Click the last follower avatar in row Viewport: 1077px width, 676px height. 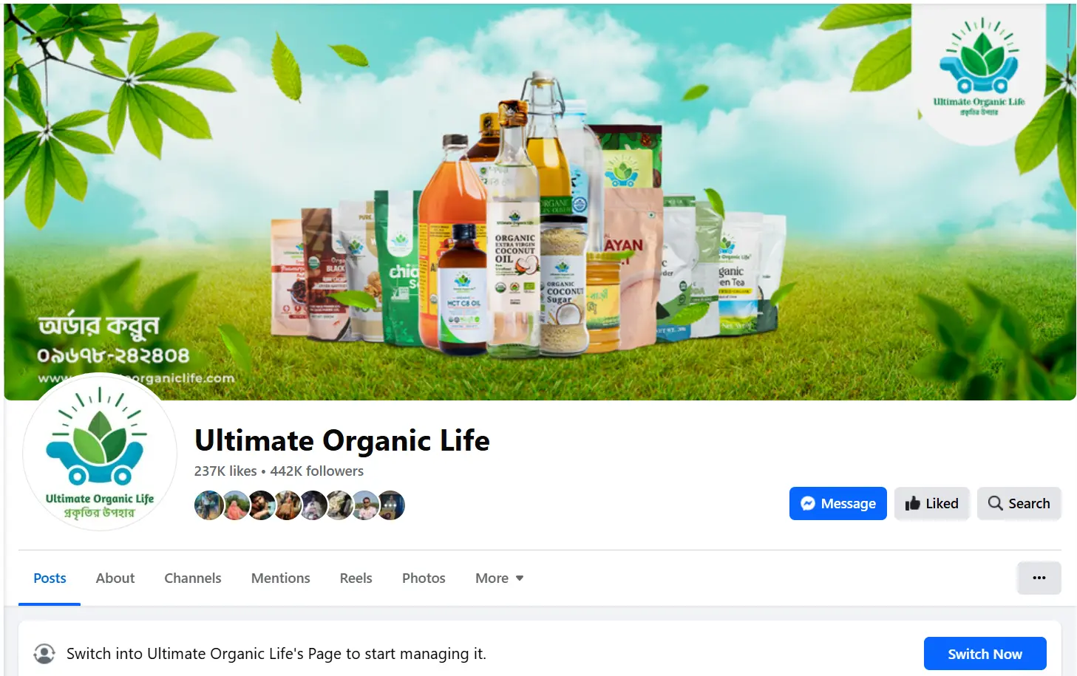(x=392, y=505)
